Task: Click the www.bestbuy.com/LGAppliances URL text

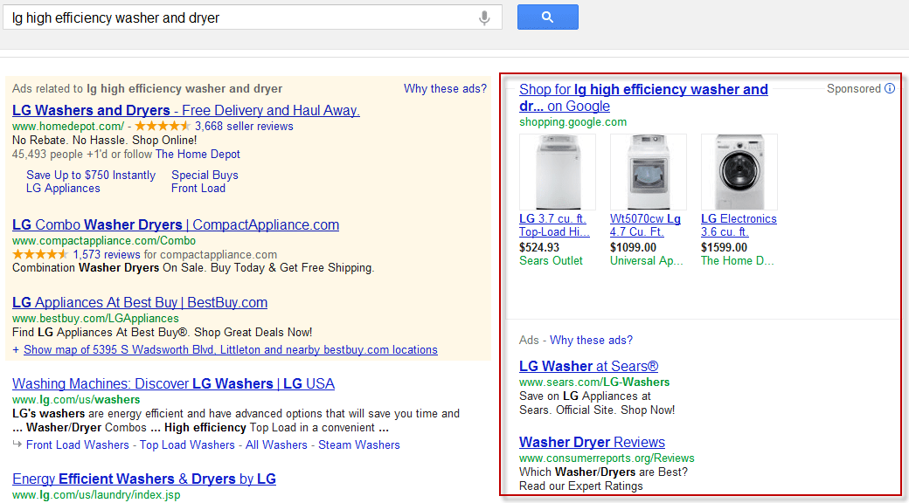Action: 95,319
